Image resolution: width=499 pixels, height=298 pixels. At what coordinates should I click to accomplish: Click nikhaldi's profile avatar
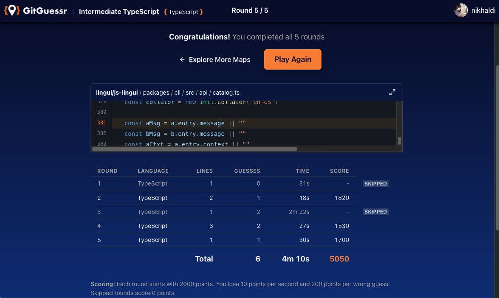pyautogui.click(x=461, y=10)
